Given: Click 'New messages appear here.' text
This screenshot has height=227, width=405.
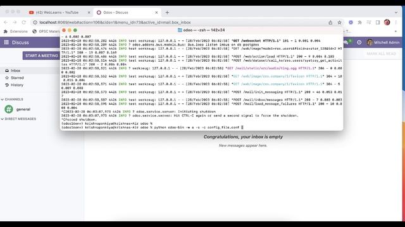Looking at the screenshot, I should coord(243,146).
